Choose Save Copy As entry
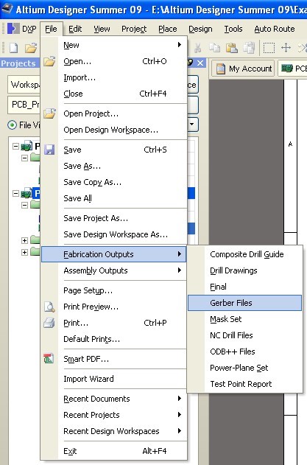The image size is (307, 465). coord(114,182)
